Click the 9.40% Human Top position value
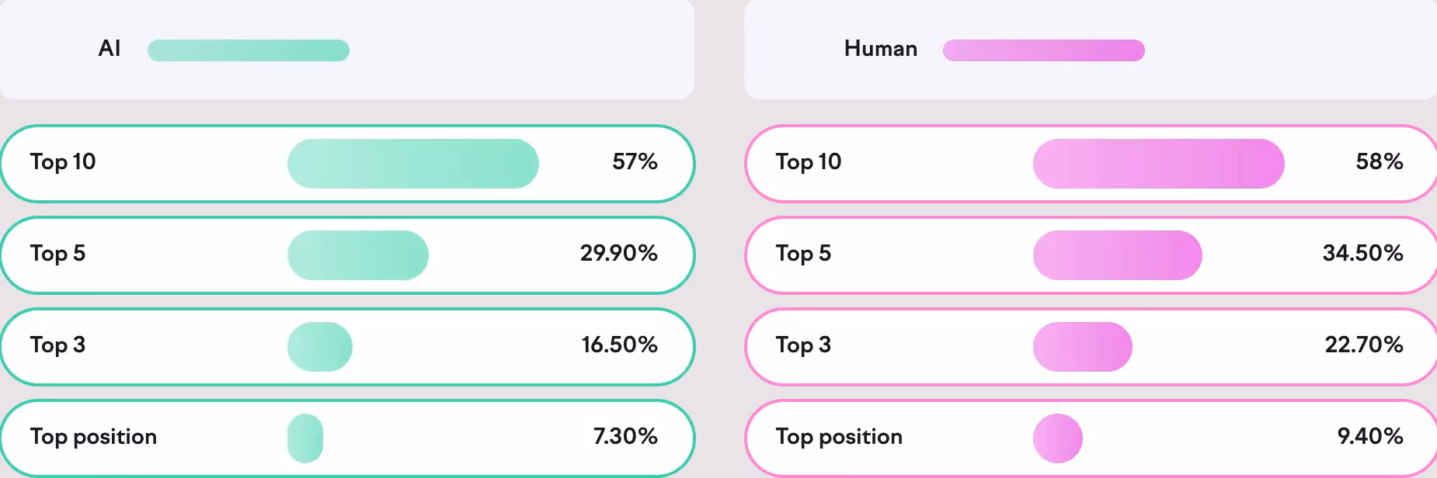The height and width of the screenshot is (478, 1437). click(1370, 436)
